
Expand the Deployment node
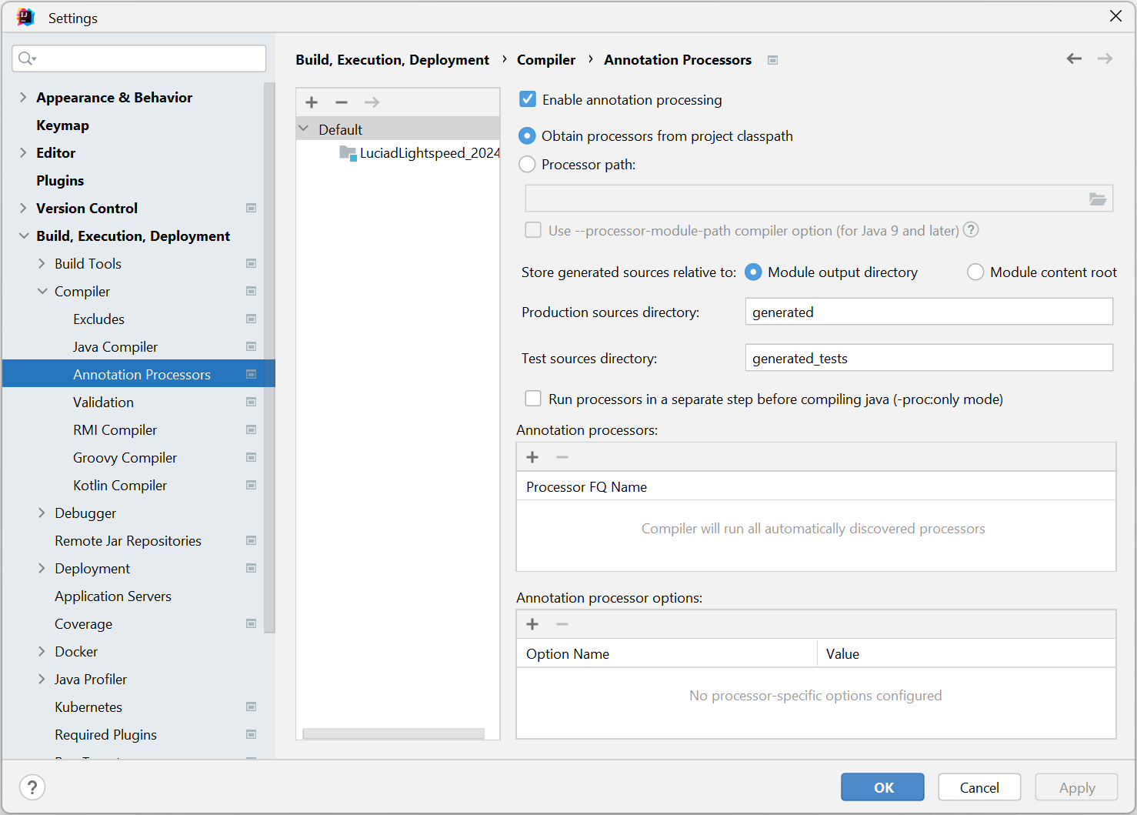[42, 568]
